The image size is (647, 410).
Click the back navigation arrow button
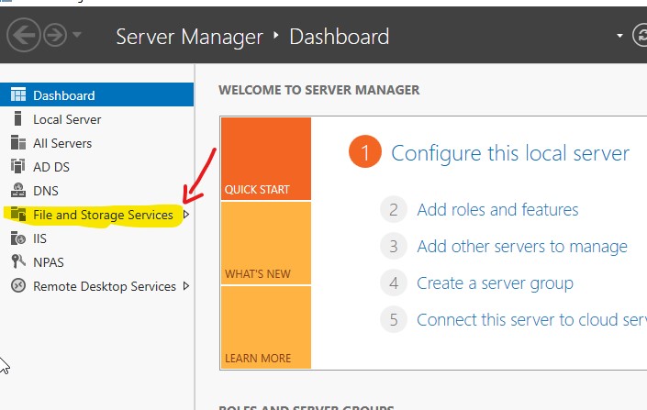(x=24, y=35)
